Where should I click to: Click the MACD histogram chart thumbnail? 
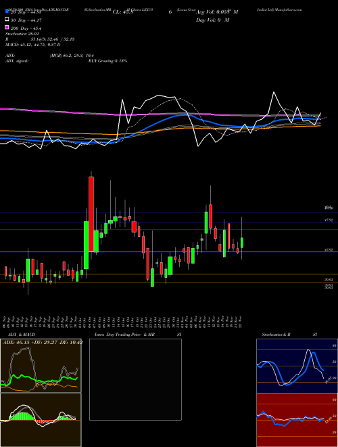click(x=41, y=420)
